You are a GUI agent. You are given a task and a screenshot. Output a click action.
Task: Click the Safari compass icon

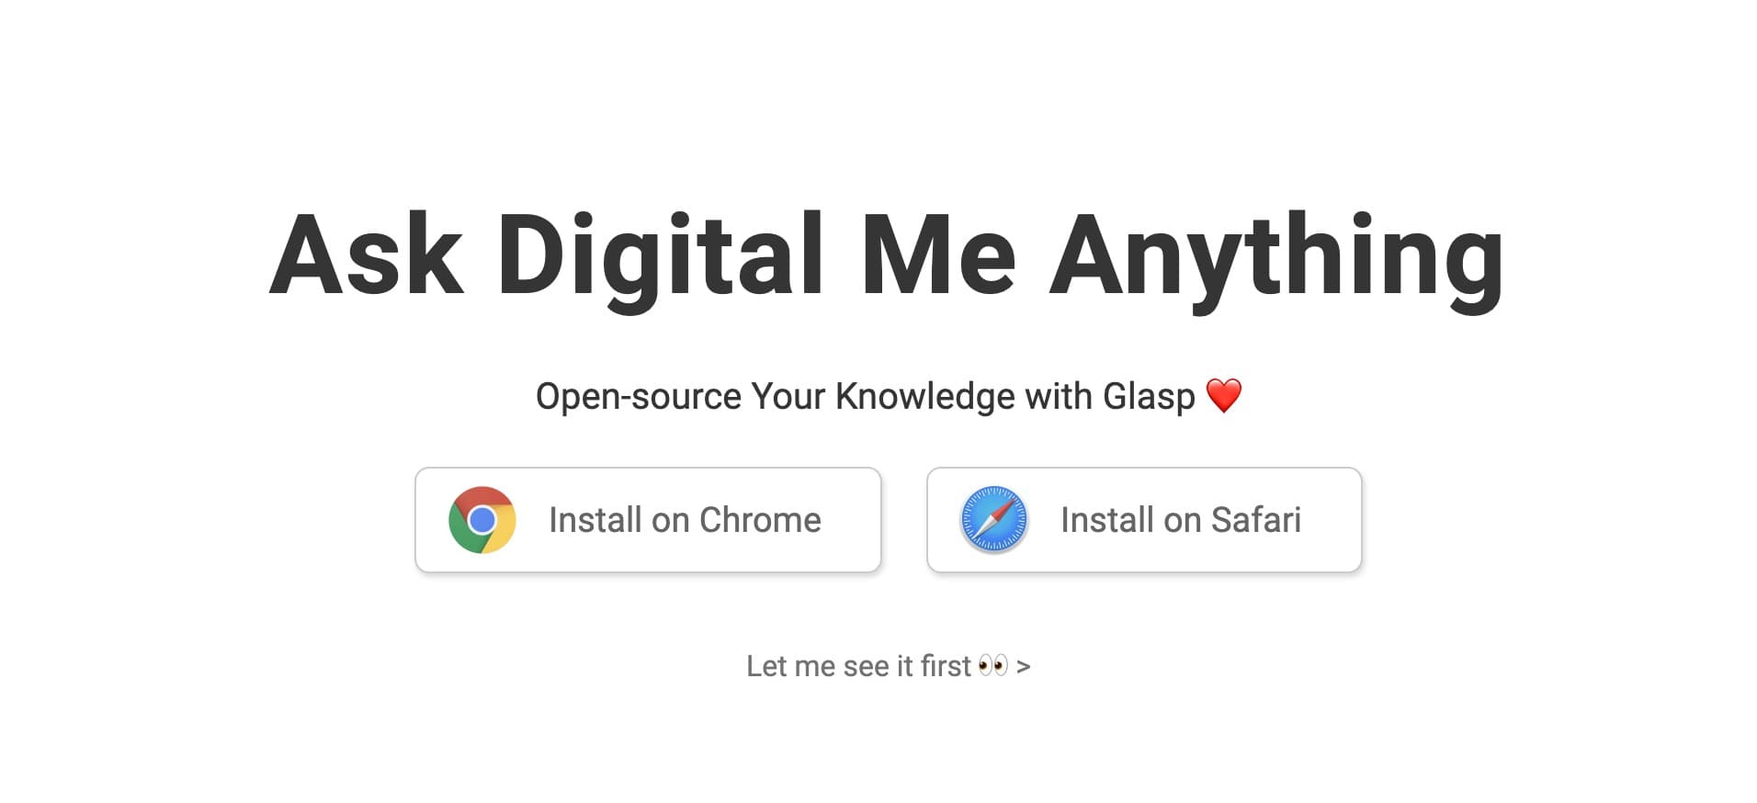(x=993, y=520)
